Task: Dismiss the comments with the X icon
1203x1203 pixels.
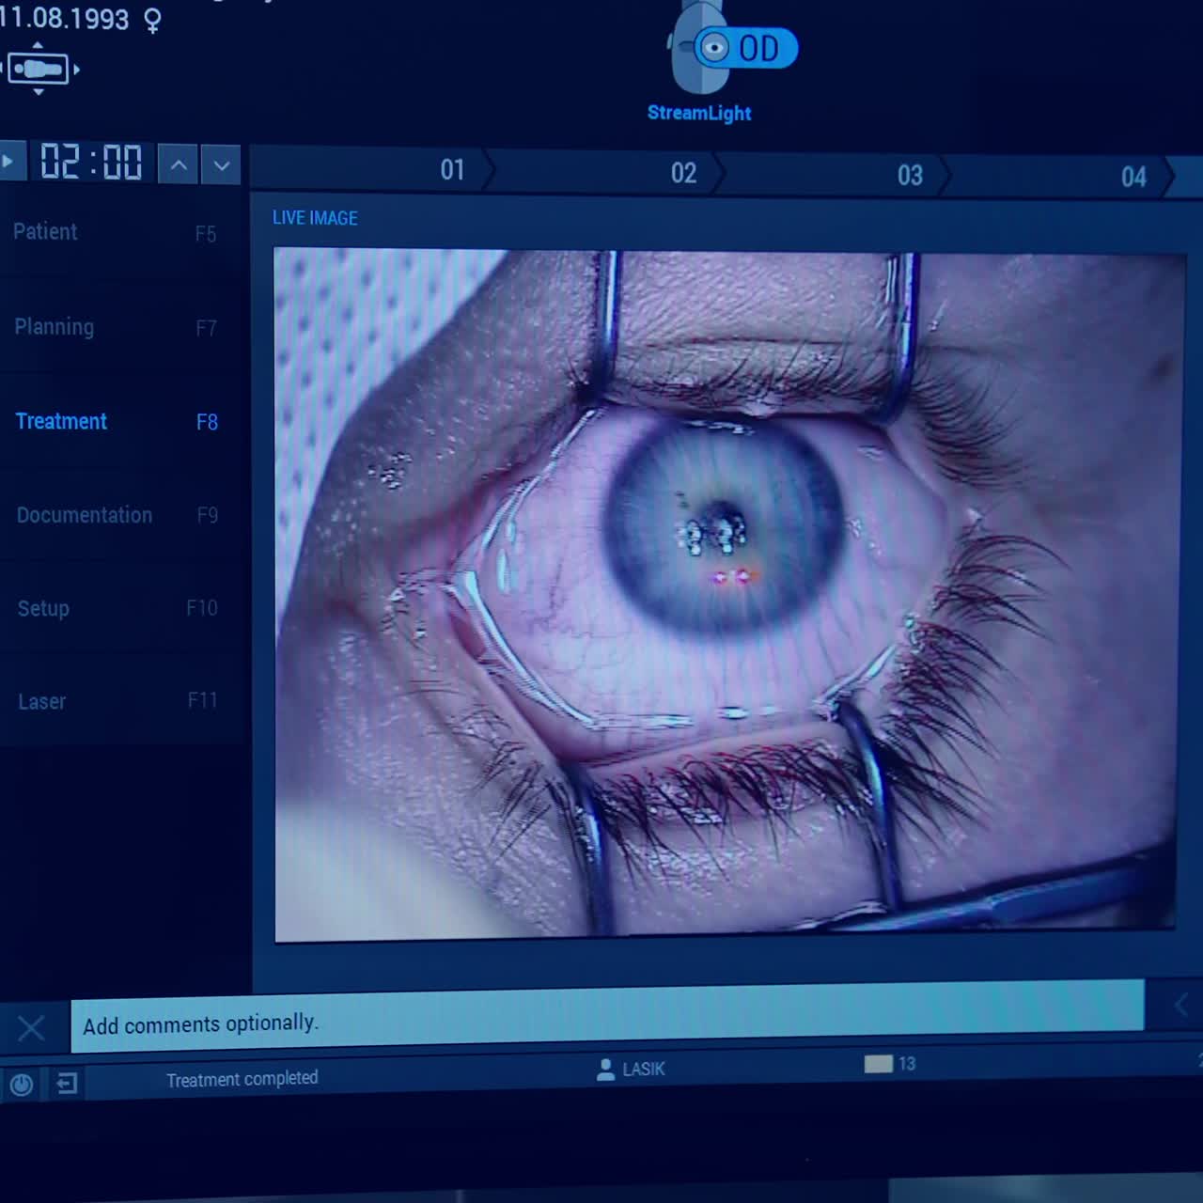Action: coord(31,1028)
